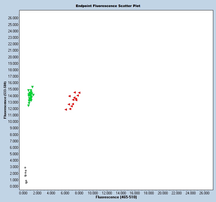Viewport: 216px width, 202px height.
Task: Select the lowest gray dot near origin
Action: click(26, 183)
